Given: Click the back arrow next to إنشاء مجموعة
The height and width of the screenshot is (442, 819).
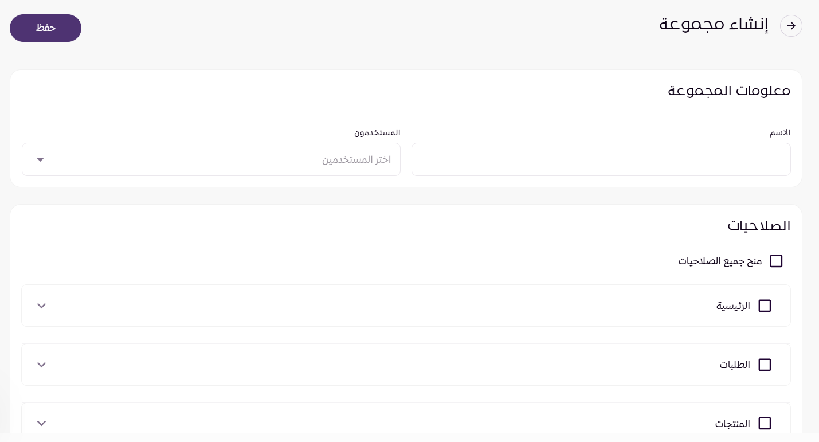Looking at the screenshot, I should (791, 26).
